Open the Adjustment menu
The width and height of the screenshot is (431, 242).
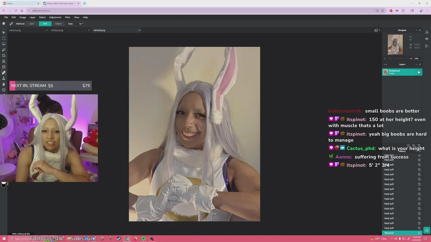pyautogui.click(x=55, y=17)
